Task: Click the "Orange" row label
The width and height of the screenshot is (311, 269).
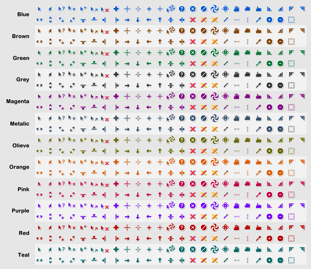Action: pyautogui.click(x=19, y=167)
